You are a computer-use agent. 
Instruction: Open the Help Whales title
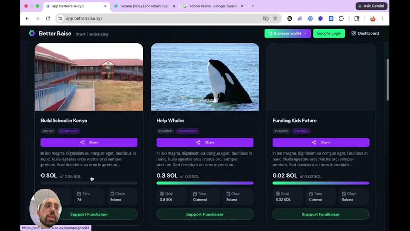pyautogui.click(x=171, y=121)
